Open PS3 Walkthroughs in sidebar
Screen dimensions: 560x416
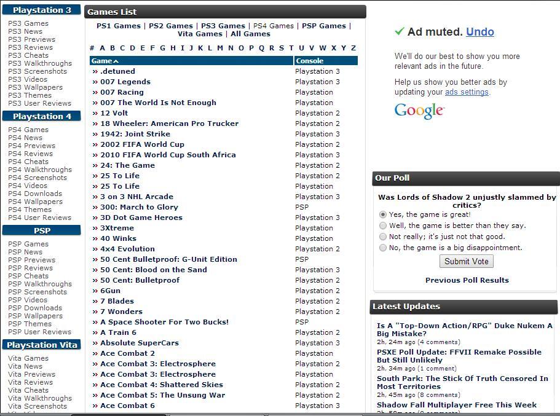(x=39, y=63)
